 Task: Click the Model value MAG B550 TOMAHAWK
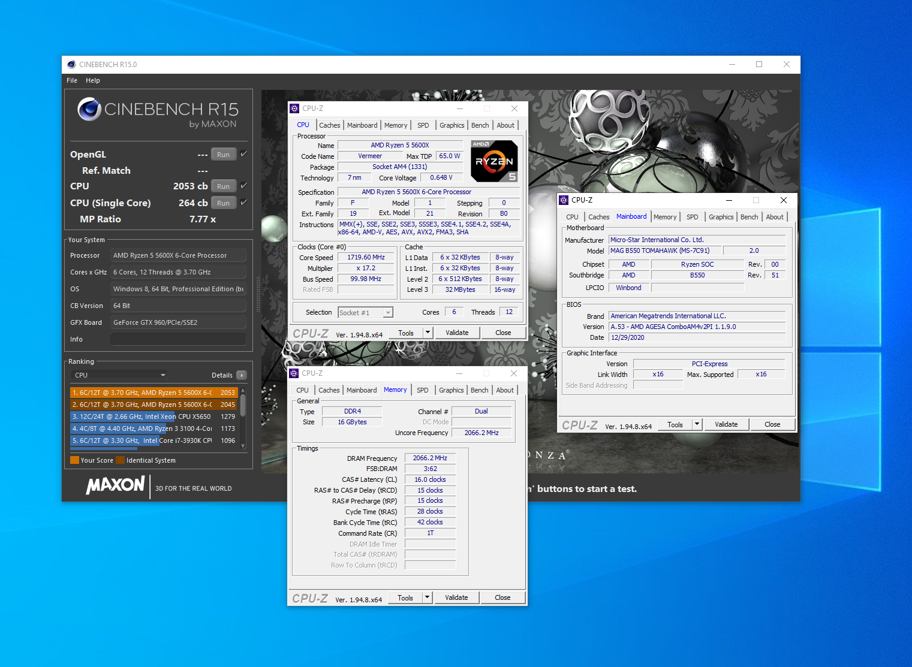click(x=664, y=250)
